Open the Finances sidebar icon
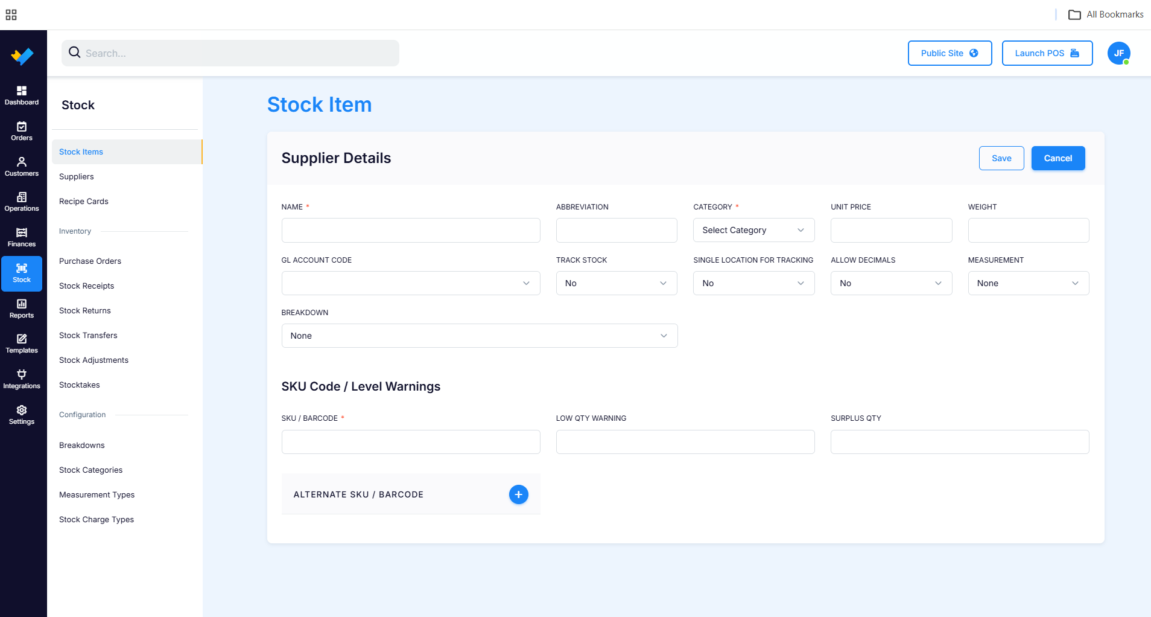The height and width of the screenshot is (617, 1151). pyautogui.click(x=22, y=237)
